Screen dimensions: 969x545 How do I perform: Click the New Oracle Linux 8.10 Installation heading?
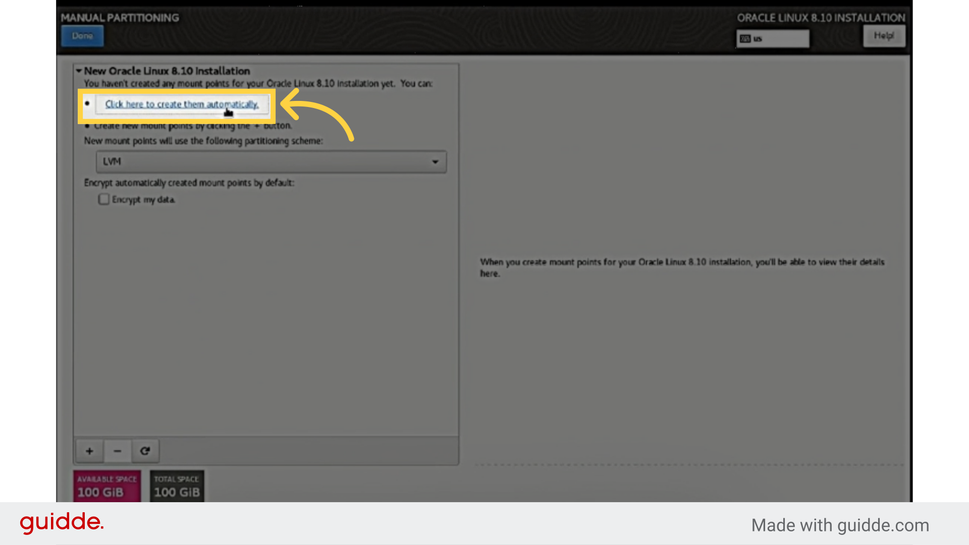click(167, 71)
